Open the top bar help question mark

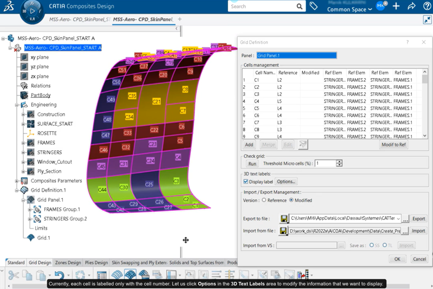point(427,6)
